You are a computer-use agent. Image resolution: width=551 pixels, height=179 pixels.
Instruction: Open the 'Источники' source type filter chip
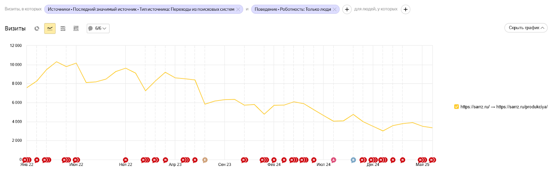pos(141,9)
